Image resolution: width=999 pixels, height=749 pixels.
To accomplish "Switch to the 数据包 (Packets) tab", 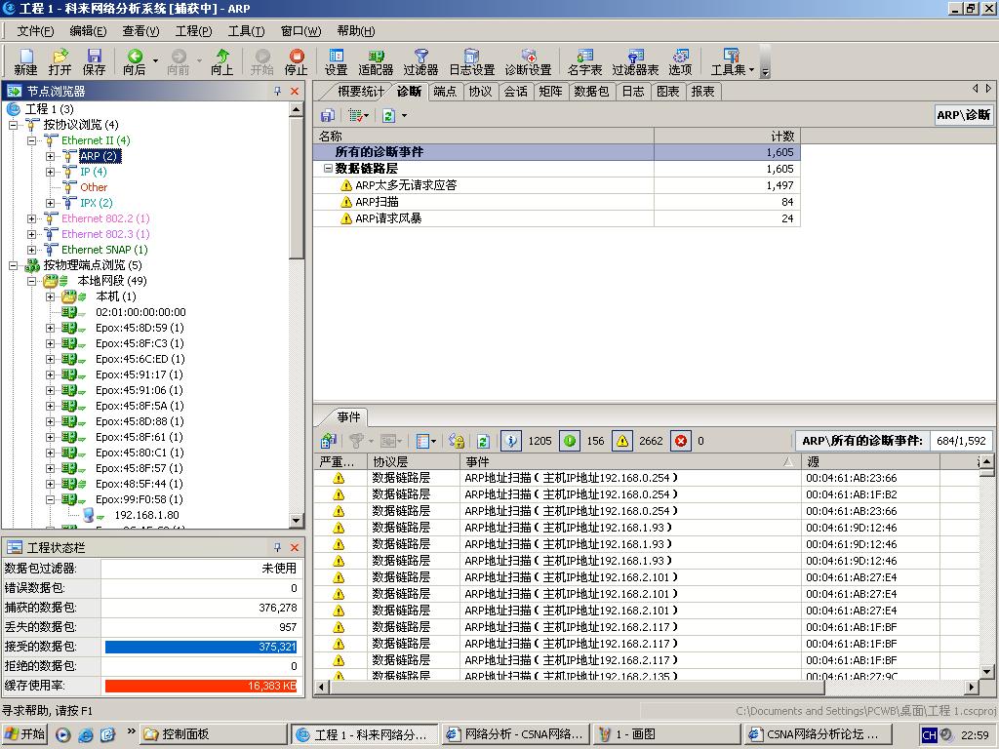I will 591,91.
